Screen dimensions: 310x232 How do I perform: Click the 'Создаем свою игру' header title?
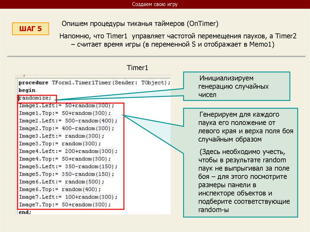point(155,4)
